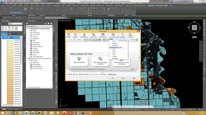Viewport: 206px width, 115px height.
Task: Click OK in Create Query dialog
Action: click(x=112, y=78)
